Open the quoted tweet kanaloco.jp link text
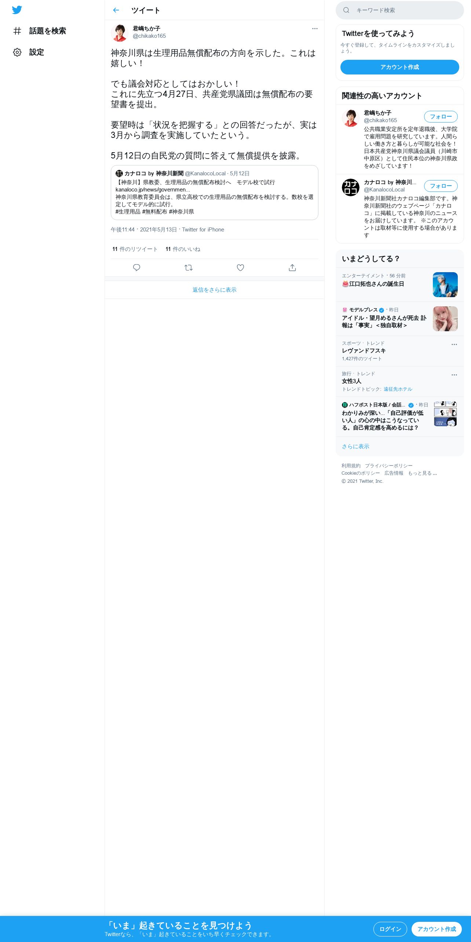The width and height of the screenshot is (471, 942). point(153,190)
